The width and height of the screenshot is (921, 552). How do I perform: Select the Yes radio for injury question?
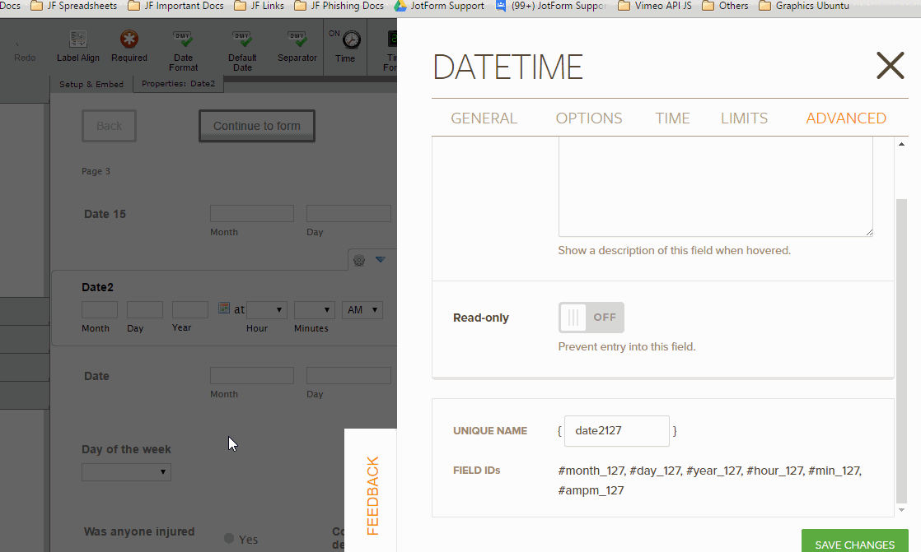[227, 539]
